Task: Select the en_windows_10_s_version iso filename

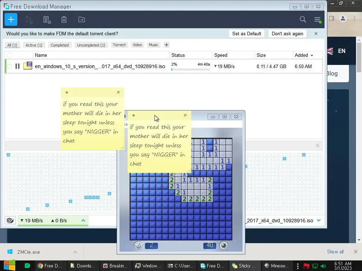Action: click(100, 66)
